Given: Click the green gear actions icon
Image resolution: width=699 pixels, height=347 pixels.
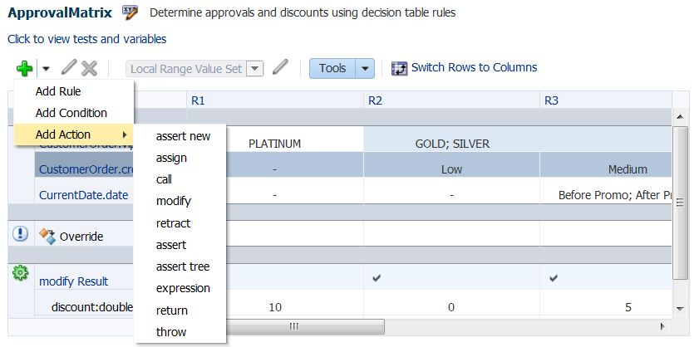Looking at the screenshot, I should [x=21, y=271].
